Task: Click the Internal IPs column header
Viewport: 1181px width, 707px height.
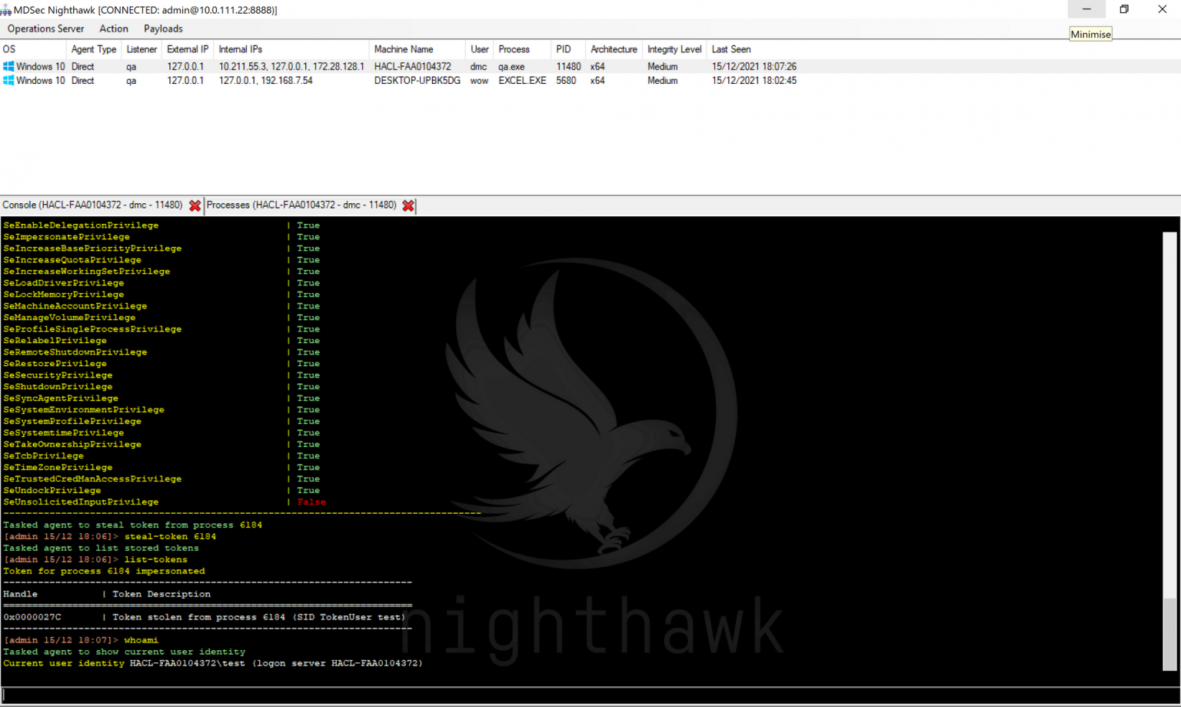Action: click(x=241, y=49)
